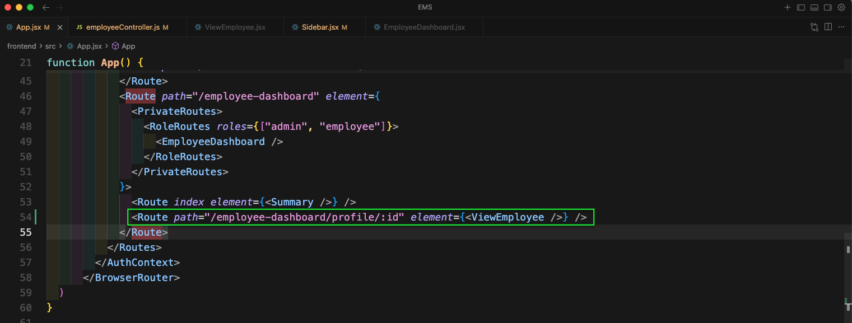Open the EmployeeDashboard.jsx tab
The width and height of the screenshot is (852, 323).
coord(424,27)
